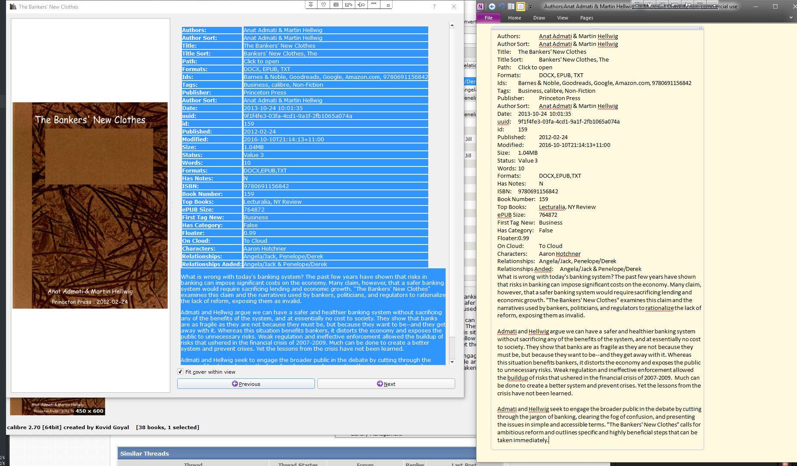Click the Floater value 0.99 in calibre
The width and height of the screenshot is (797, 466).
coord(249,233)
